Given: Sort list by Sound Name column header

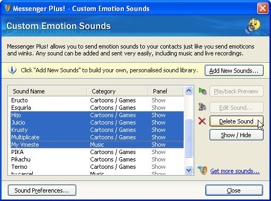Looking at the screenshot, I should [48, 91].
